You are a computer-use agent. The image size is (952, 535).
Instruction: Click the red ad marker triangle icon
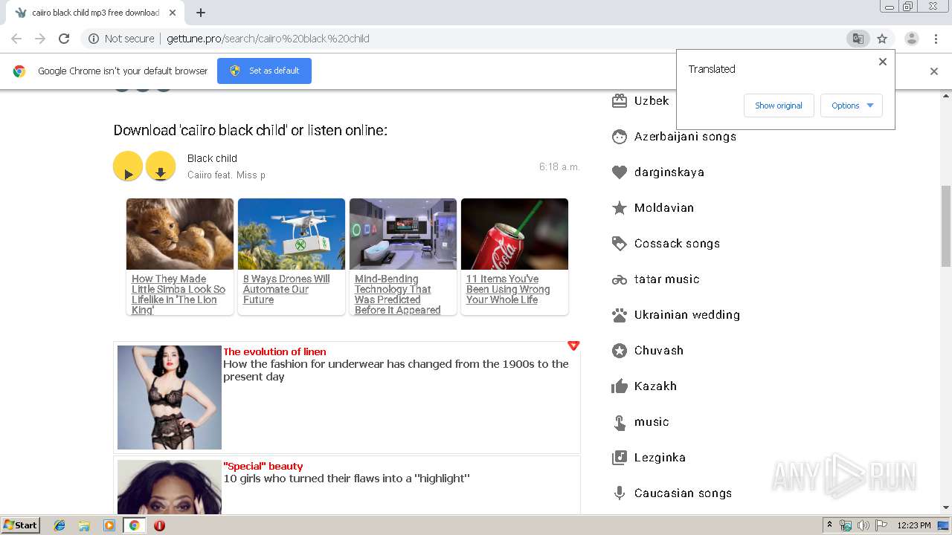573,346
